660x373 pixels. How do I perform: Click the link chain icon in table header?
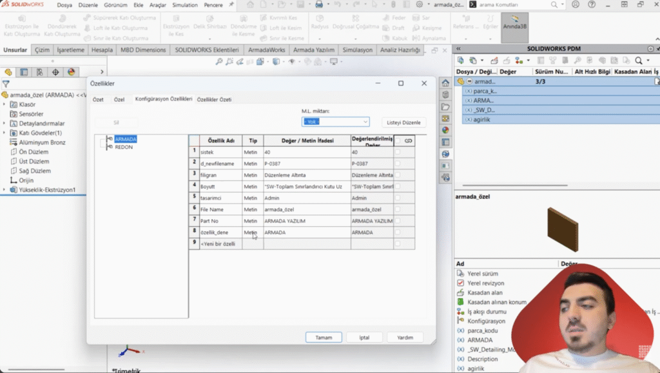coord(408,140)
